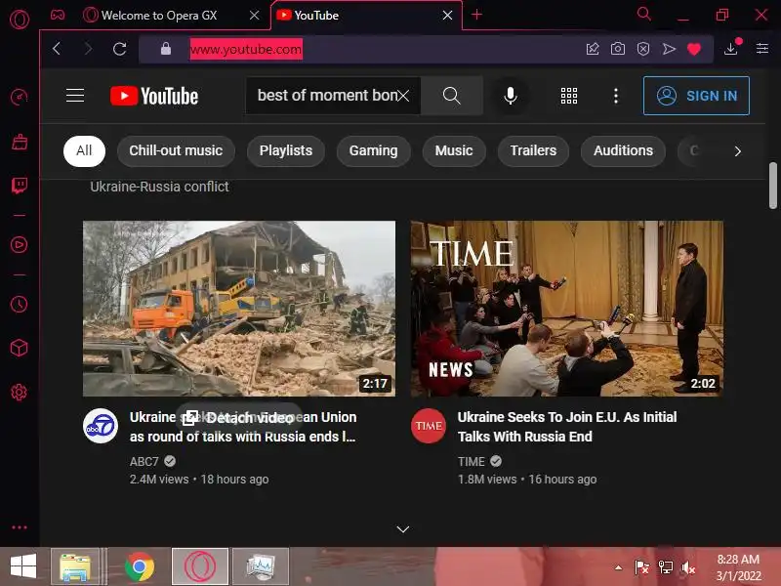The image size is (781, 586).
Task: Click the site security lock icon
Action: [166, 48]
